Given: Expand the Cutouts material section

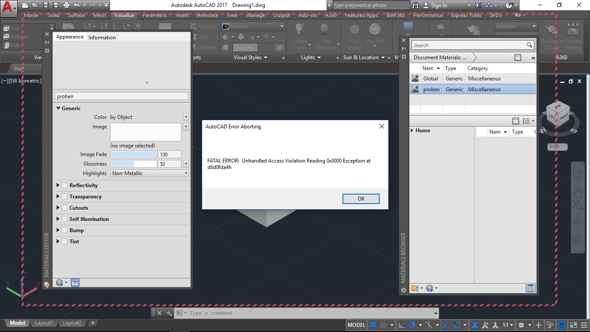Looking at the screenshot, I should (x=58, y=207).
